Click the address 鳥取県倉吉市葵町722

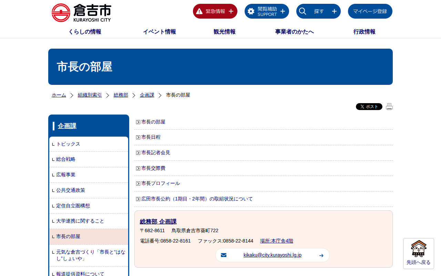coord(195,230)
